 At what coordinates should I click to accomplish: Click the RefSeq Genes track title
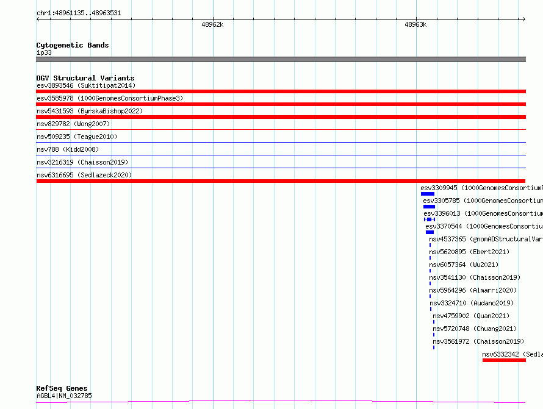click(x=62, y=389)
